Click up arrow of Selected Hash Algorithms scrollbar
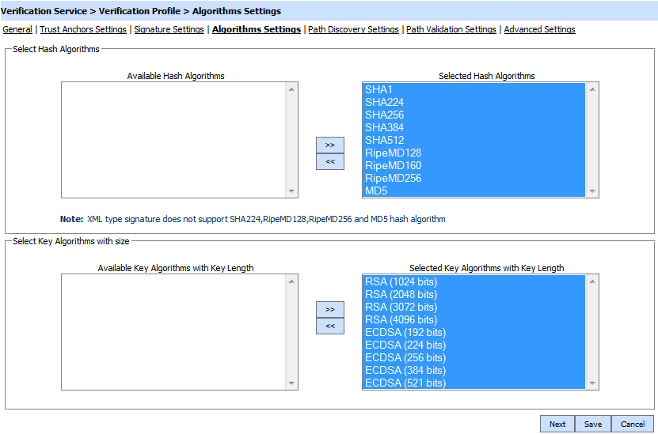Viewport: 658px width, 434px height. pos(592,89)
